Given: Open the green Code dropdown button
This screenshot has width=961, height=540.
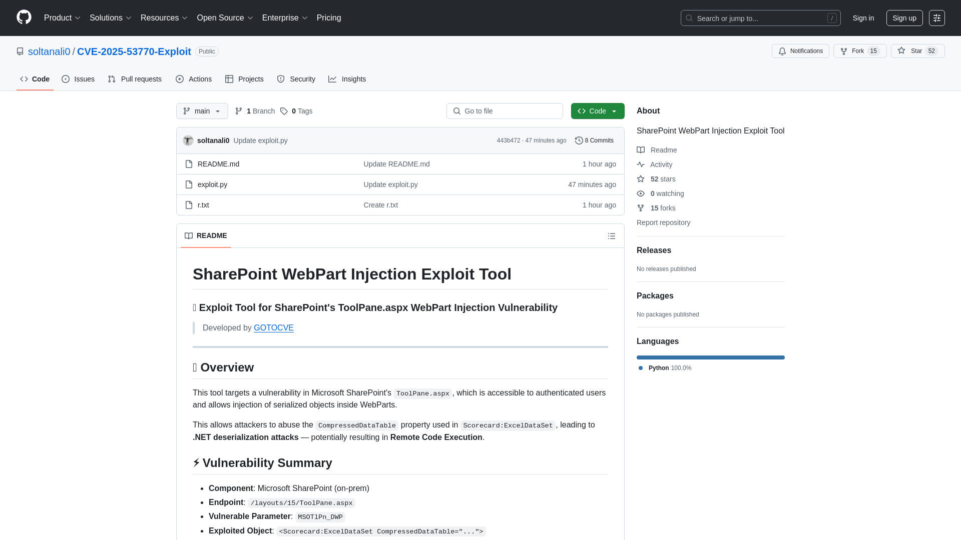Looking at the screenshot, I should [598, 111].
